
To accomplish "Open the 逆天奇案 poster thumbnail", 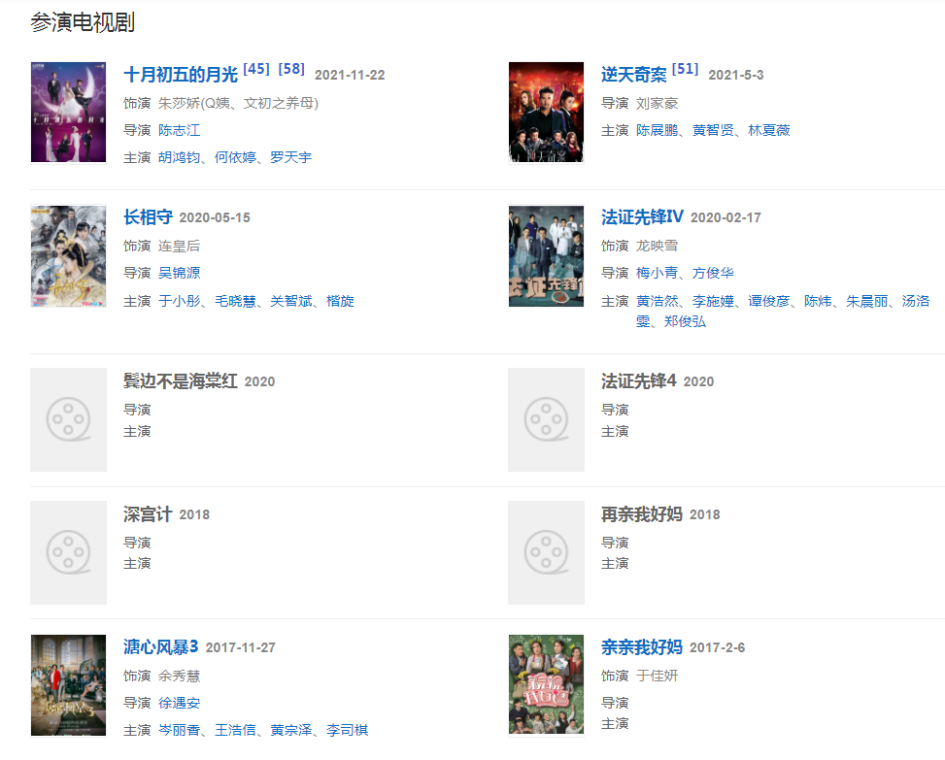I will pyautogui.click(x=546, y=112).
